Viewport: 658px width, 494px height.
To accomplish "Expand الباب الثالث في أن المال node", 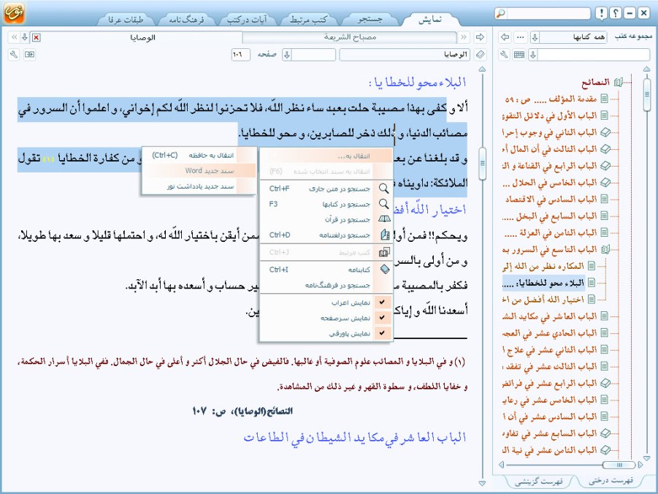I will [x=605, y=148].
